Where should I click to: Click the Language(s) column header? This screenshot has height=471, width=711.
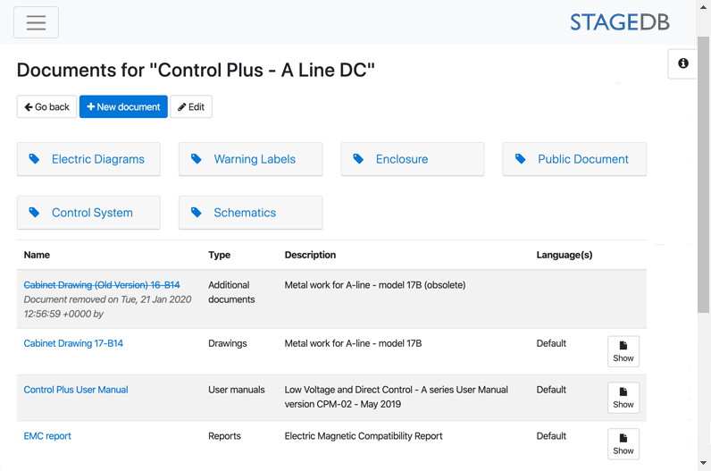point(565,255)
